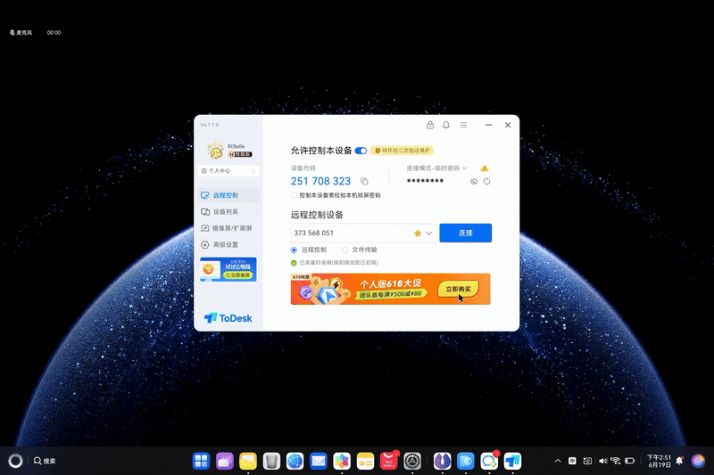Viewport: 714px width, 475px height.
Task: Click the green security shield status icon
Action: [x=294, y=263]
